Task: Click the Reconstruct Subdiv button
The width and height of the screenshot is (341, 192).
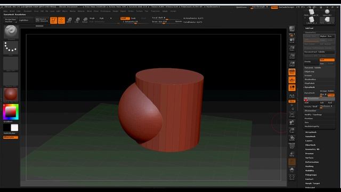Action: pos(319,52)
